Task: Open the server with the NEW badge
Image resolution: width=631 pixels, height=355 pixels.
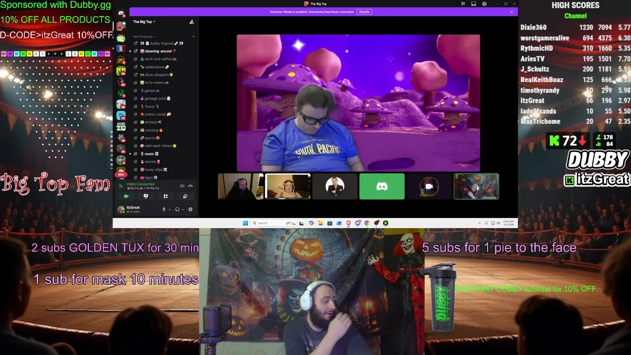Action: (121, 172)
